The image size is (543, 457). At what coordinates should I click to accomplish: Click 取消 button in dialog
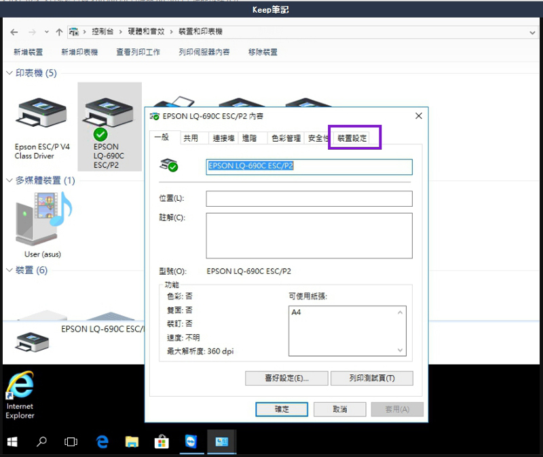pyautogui.click(x=340, y=410)
